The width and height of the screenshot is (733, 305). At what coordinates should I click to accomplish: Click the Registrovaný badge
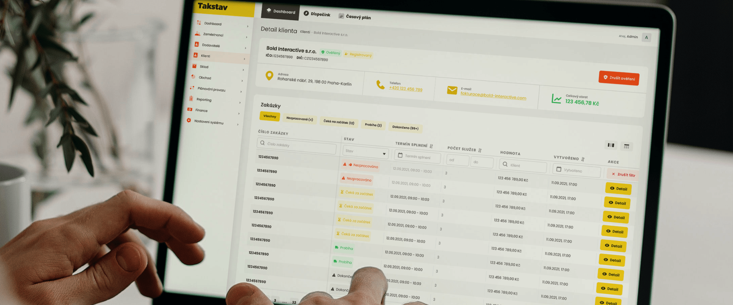coord(358,55)
